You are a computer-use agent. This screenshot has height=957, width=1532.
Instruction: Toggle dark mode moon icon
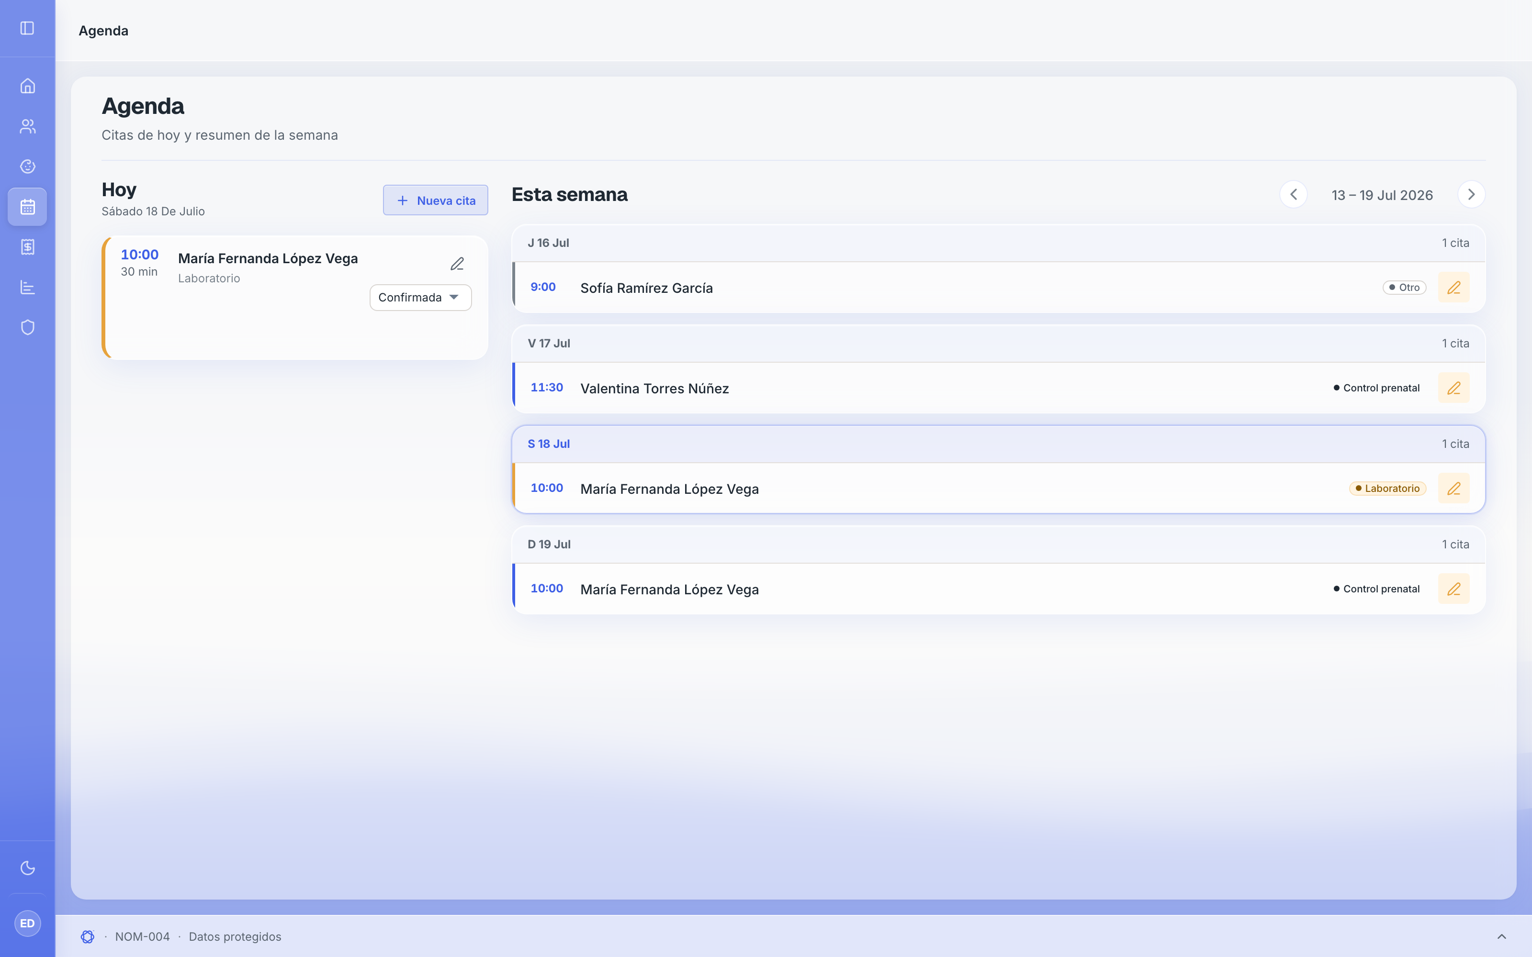pos(27,868)
